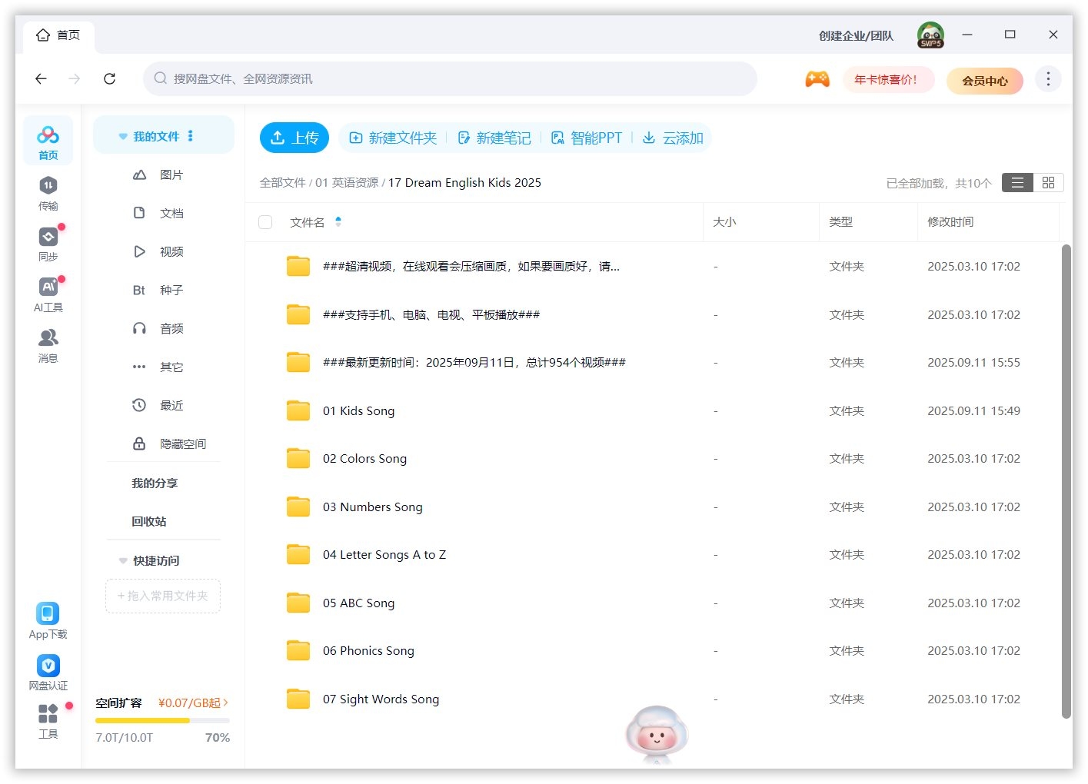1088x784 pixels.
Task: Check the select-all checkbox in file list header
Action: click(x=265, y=221)
